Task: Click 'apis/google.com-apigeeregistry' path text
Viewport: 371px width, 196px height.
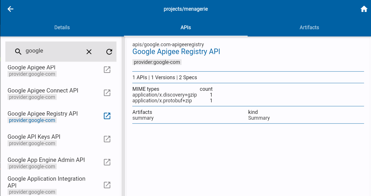Action: click(x=168, y=45)
